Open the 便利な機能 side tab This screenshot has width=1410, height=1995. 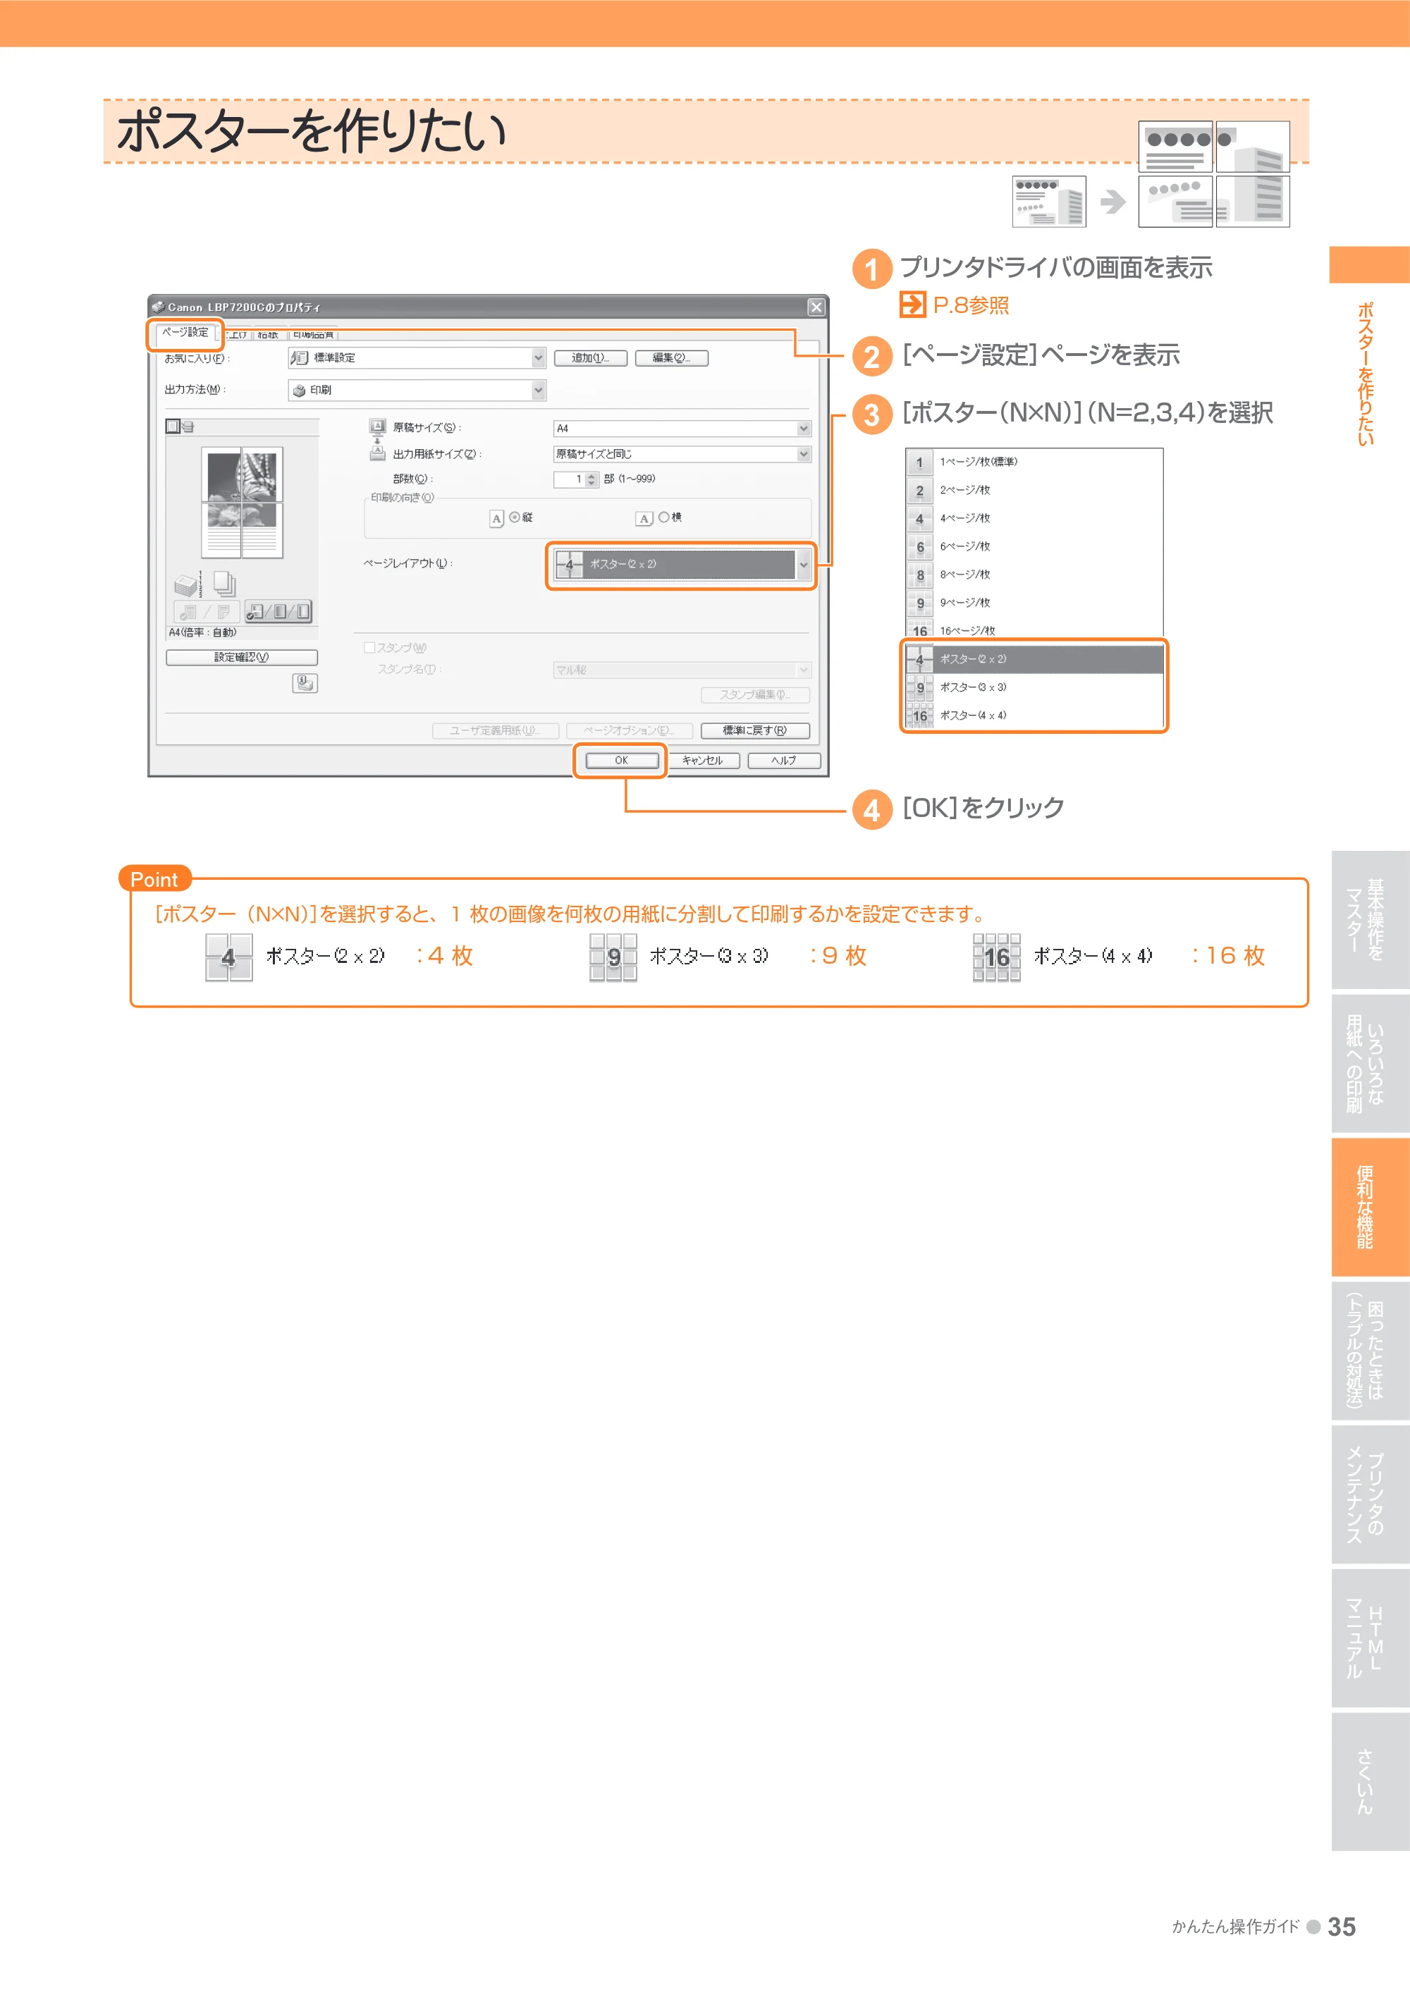point(1370,1207)
